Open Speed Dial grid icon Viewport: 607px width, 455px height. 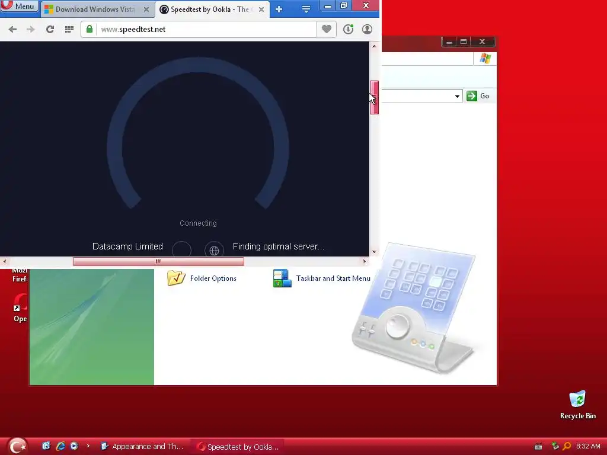click(69, 30)
